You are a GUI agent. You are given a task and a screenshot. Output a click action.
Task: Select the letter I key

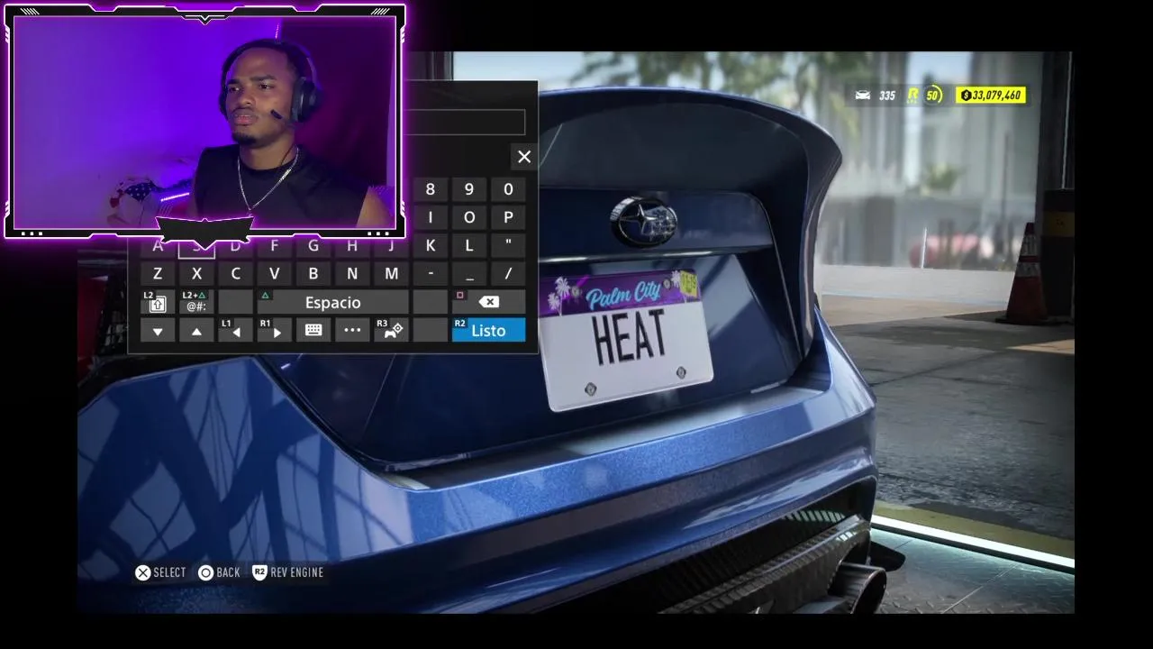[430, 217]
